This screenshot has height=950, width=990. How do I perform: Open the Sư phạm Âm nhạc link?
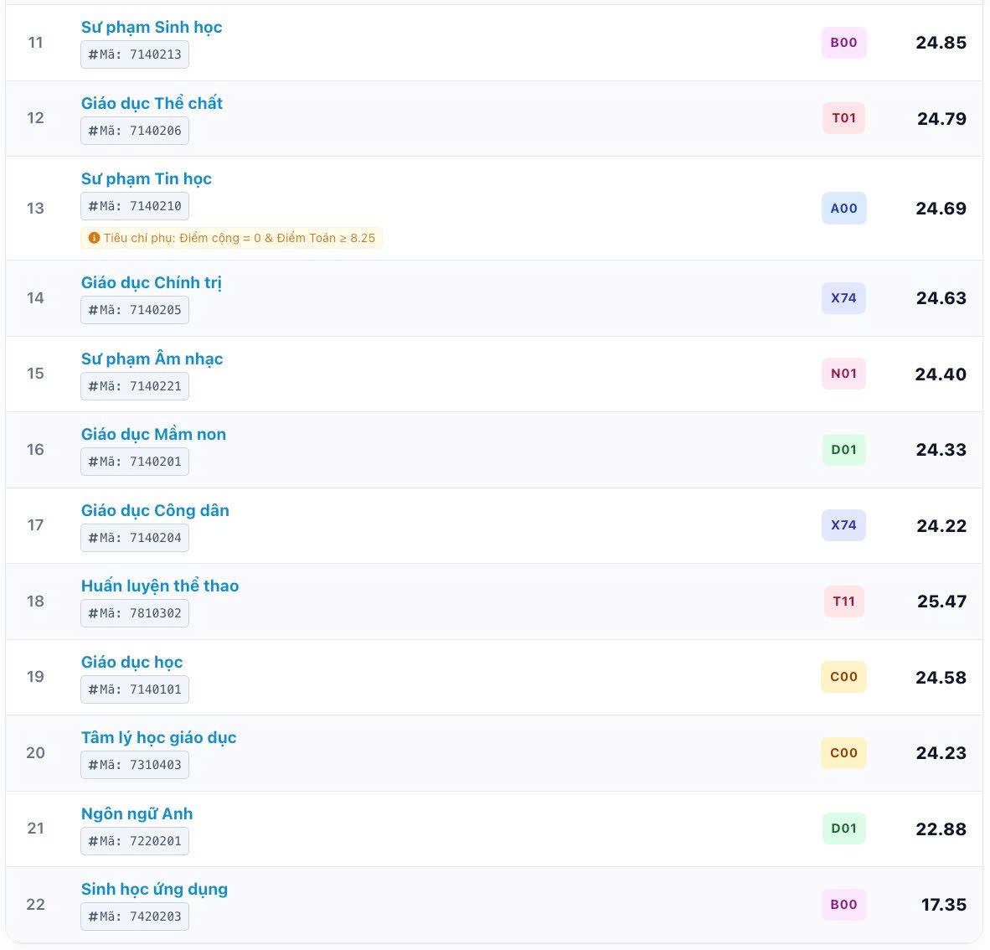(x=152, y=359)
